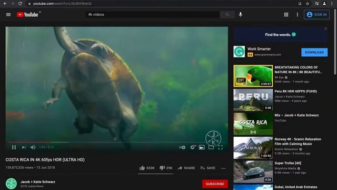The width and height of the screenshot is (337, 190).
Task: Click the search box with '4k videos'
Action: 153,14
